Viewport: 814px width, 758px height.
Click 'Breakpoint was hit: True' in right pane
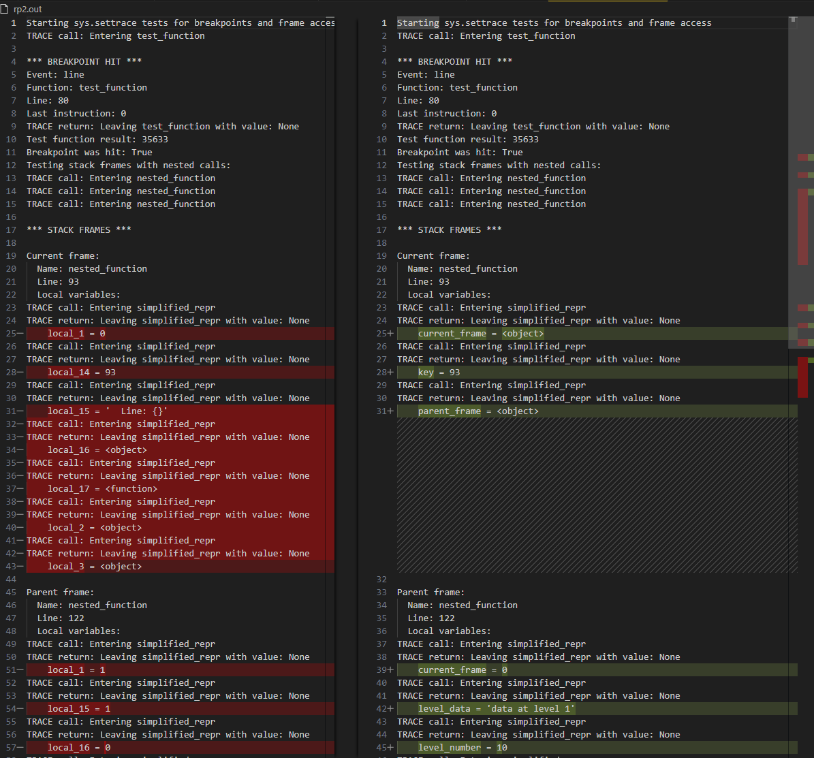pos(459,152)
